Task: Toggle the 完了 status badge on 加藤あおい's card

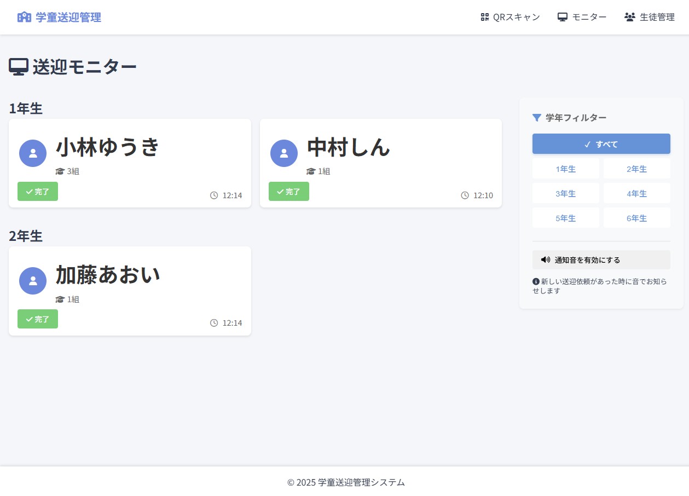Action: pyautogui.click(x=37, y=319)
